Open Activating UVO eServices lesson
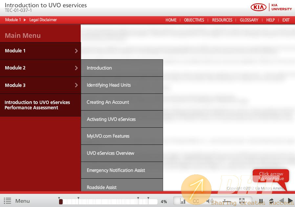Viewport: 295px width, 207px height. click(122, 119)
